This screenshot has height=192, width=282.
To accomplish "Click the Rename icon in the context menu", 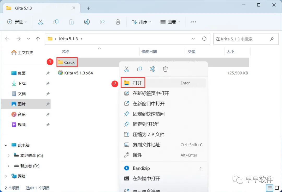I will 152,69.
